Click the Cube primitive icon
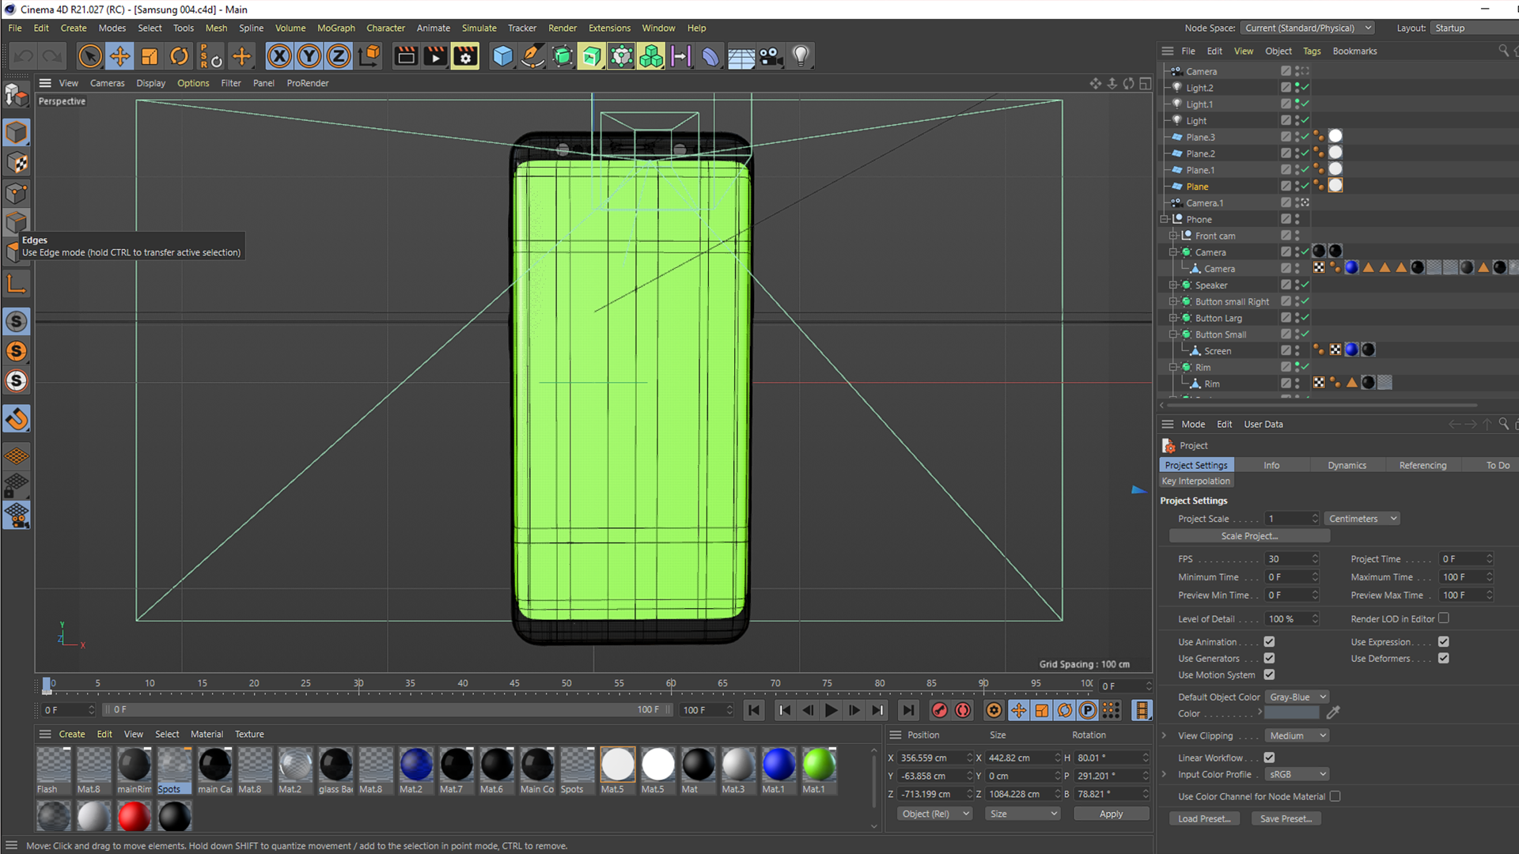Viewport: 1519px width, 854px height. click(x=502, y=56)
